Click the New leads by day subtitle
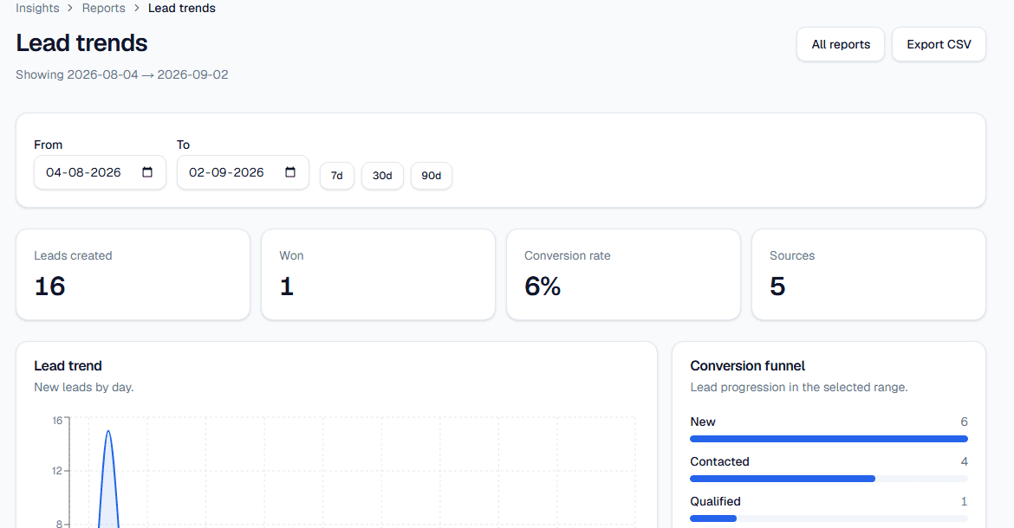Viewport: 1014px width, 528px height. [x=84, y=387]
